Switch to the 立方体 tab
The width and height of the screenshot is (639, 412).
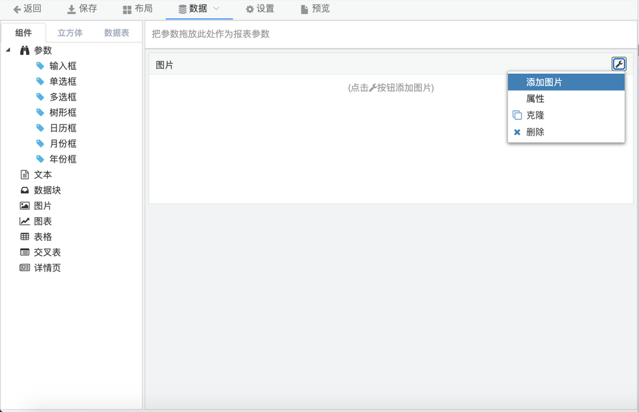[70, 33]
